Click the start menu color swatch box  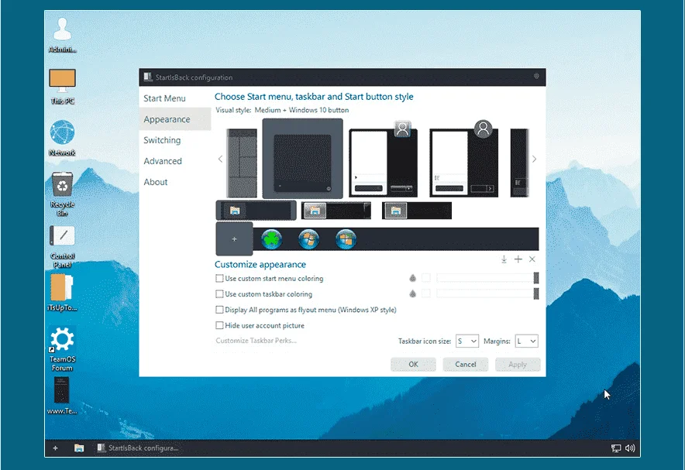tap(426, 278)
